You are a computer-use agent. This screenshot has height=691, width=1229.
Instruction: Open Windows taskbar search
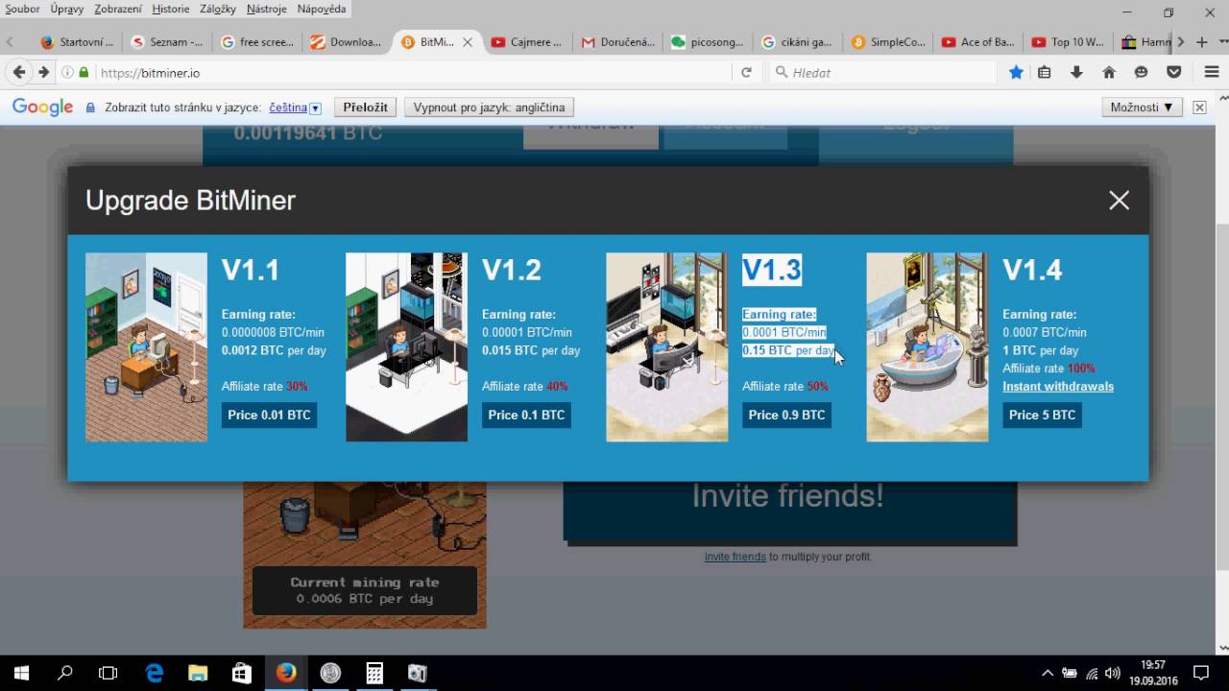(x=65, y=673)
